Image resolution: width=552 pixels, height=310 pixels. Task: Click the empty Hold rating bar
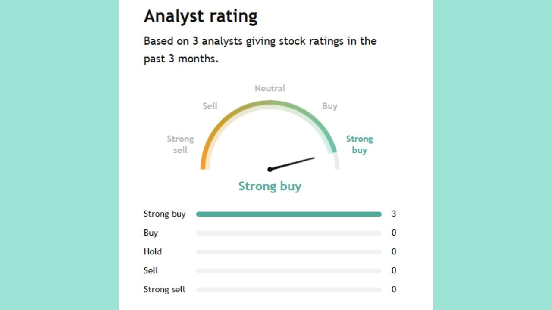(289, 252)
